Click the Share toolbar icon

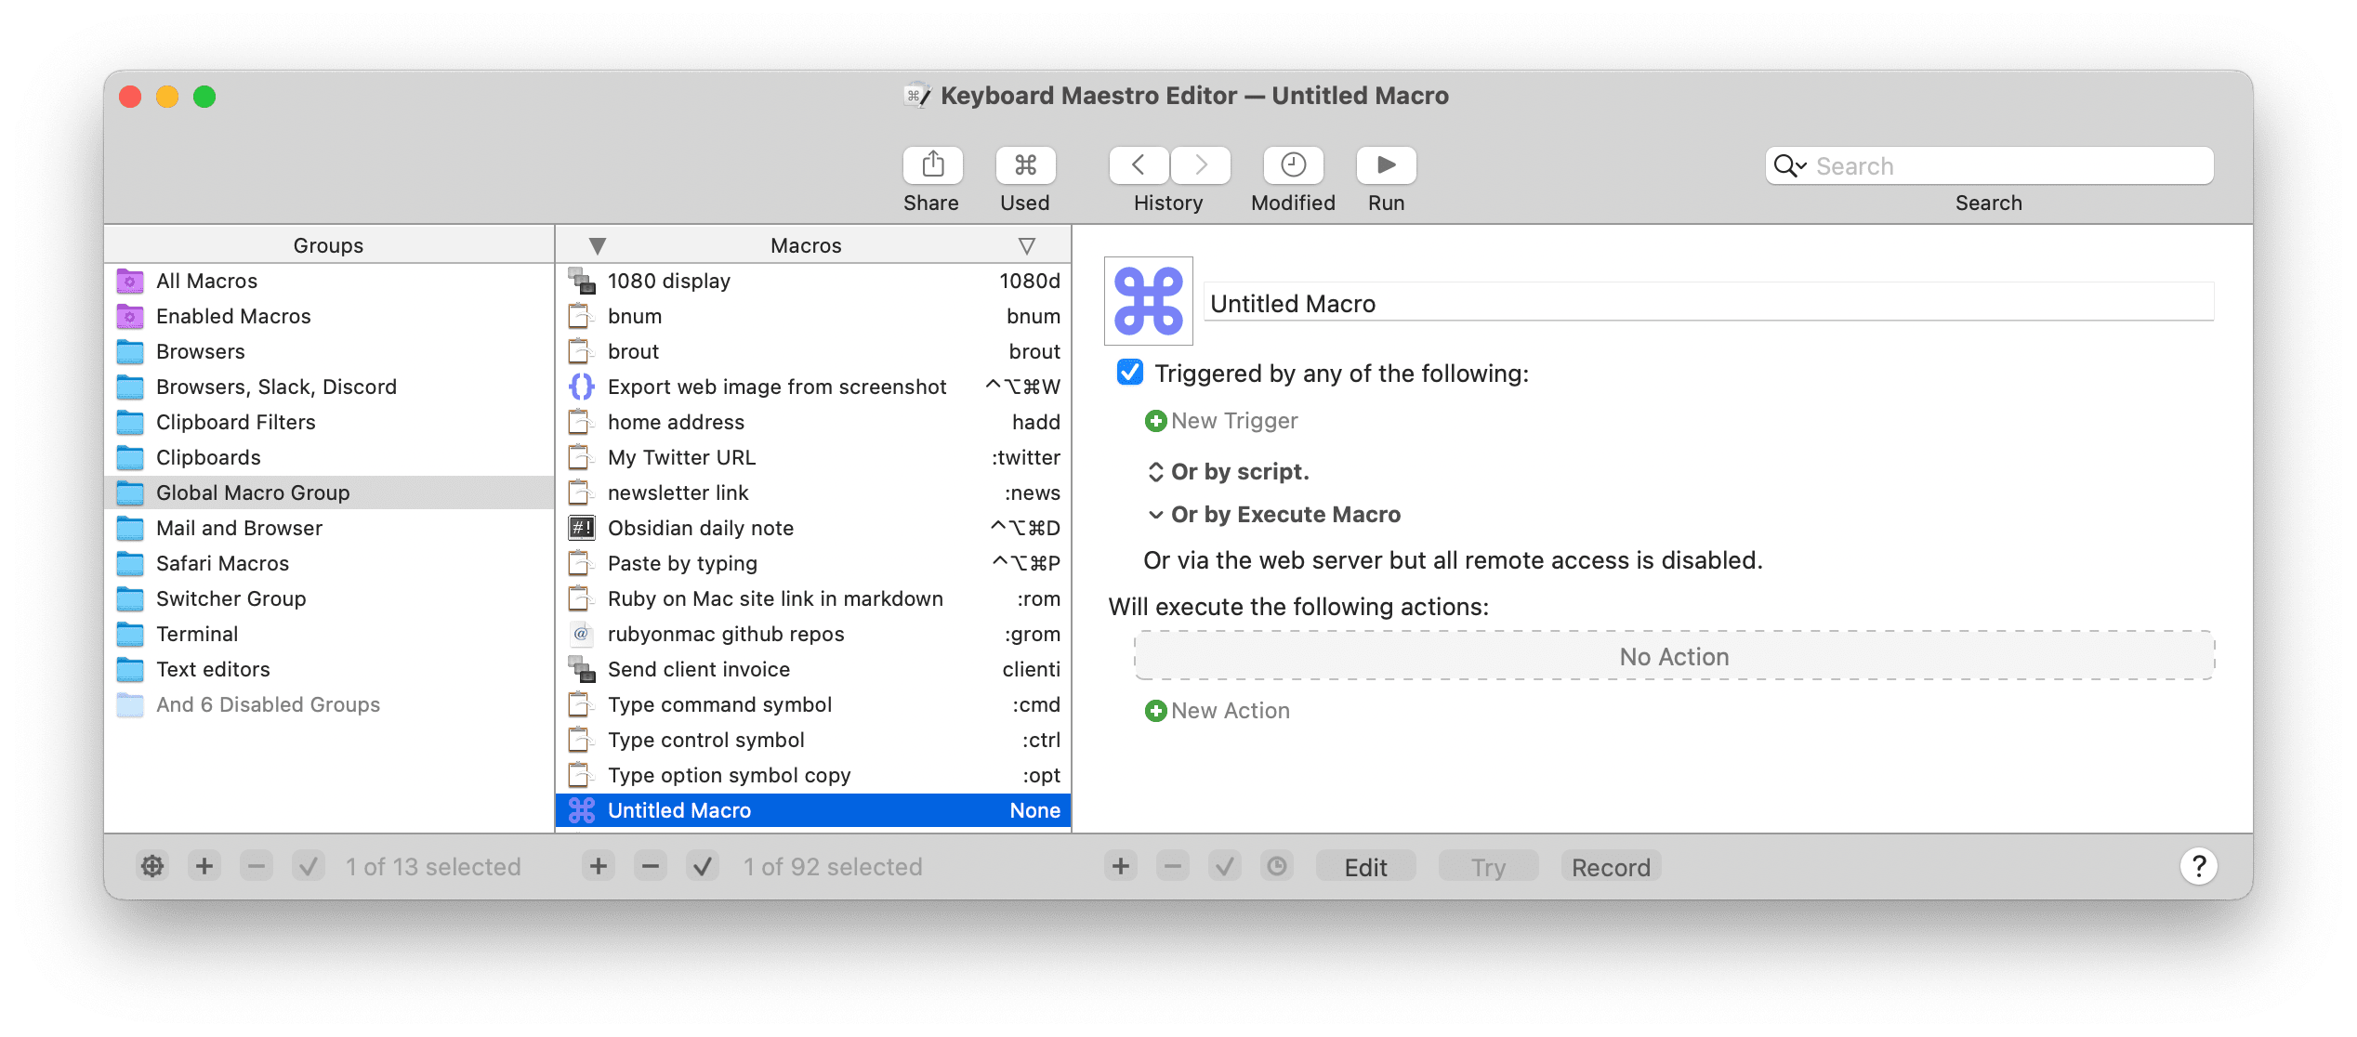pyautogui.click(x=932, y=165)
